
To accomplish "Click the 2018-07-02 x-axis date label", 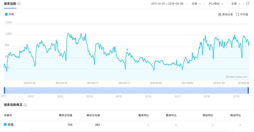I will [x=219, y=83].
